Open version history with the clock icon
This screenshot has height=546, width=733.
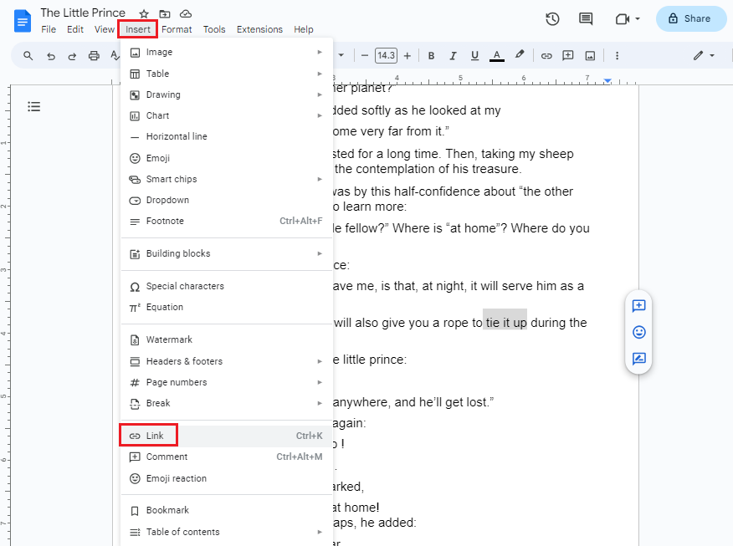(x=551, y=18)
